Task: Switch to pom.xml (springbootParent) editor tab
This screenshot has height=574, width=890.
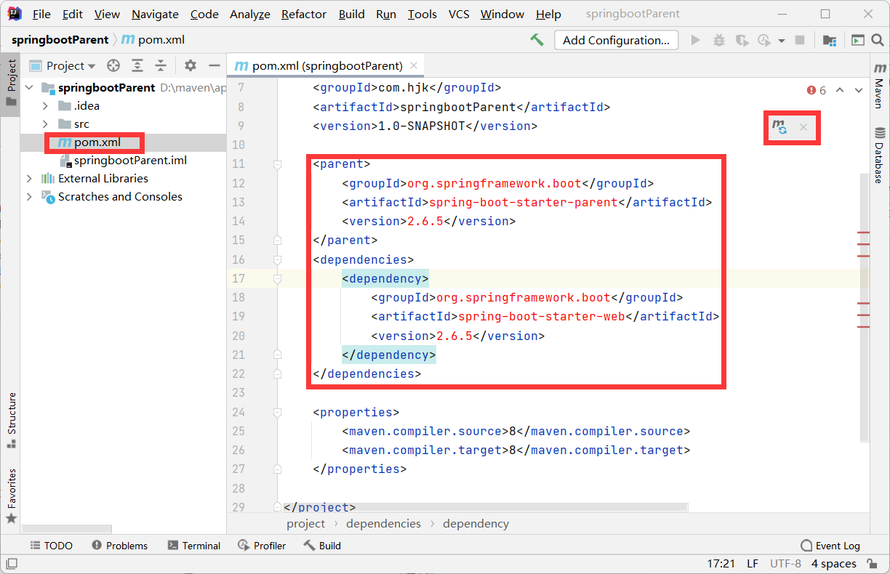Action: coord(327,65)
